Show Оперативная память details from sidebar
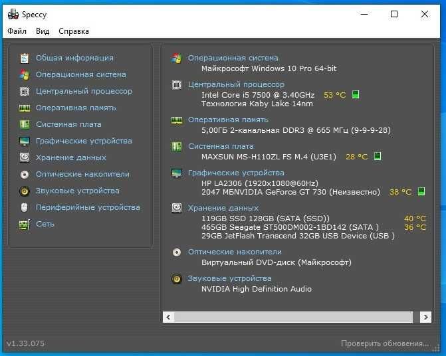The height and width of the screenshot is (356, 446). [76, 108]
